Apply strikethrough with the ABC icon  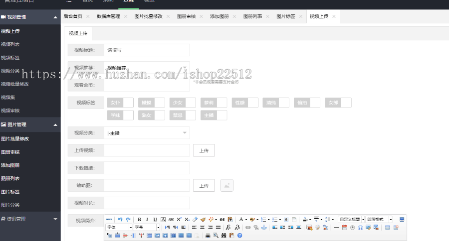171,220
